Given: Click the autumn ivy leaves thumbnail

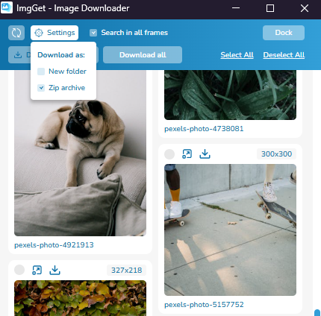Looking at the screenshot, I should [x=80, y=298].
